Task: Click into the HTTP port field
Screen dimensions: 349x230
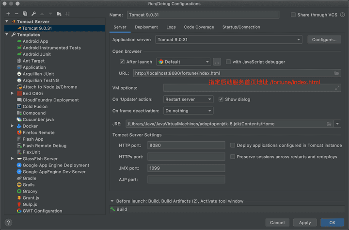Action: tap(186, 145)
